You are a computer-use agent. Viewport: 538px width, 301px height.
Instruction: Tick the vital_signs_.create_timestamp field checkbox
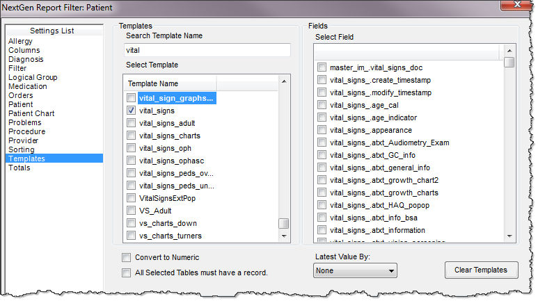point(322,80)
